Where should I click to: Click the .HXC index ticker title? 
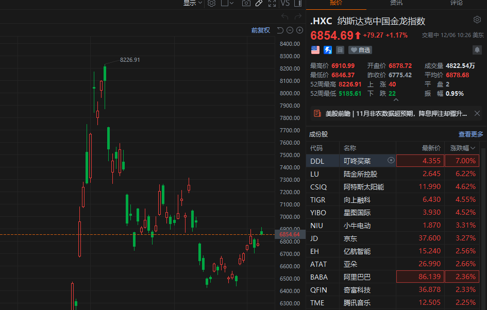click(321, 21)
